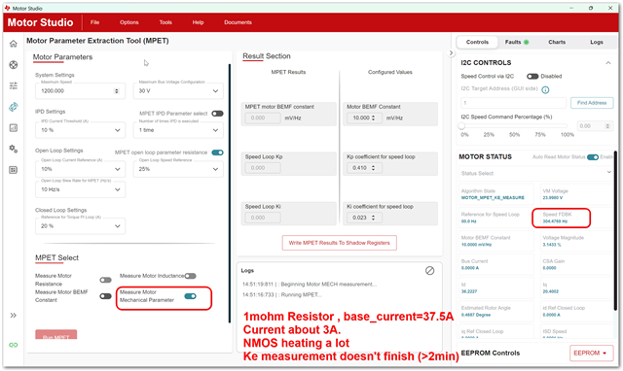This screenshot has width=623, height=371.
Task: Toggle Measure Motor Inductance switch
Action: [x=190, y=276]
